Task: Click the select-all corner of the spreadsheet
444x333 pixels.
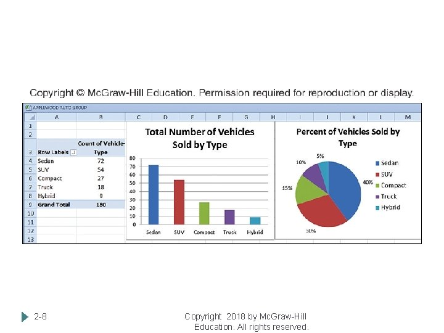Action: [31, 117]
